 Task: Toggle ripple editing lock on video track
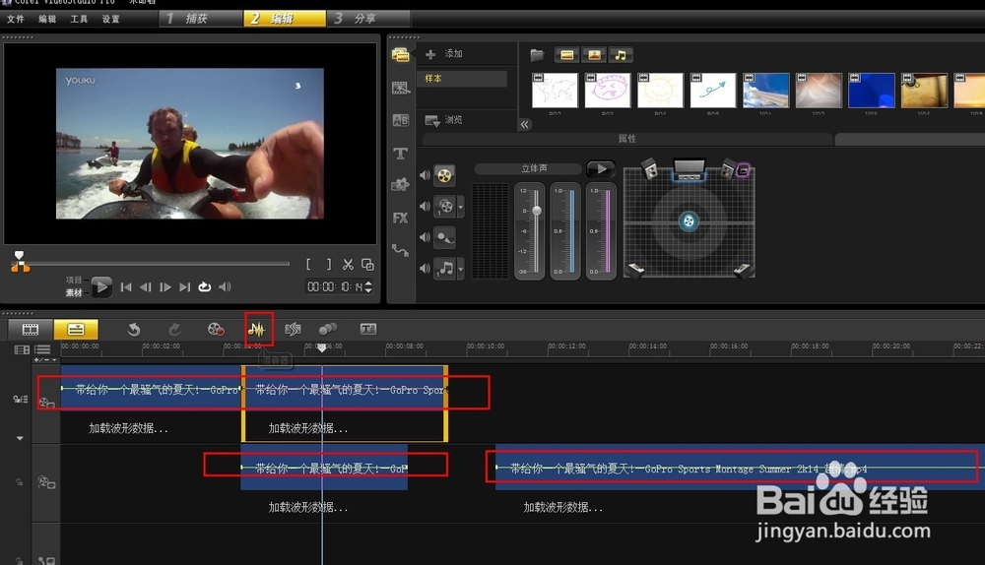pyautogui.click(x=20, y=399)
